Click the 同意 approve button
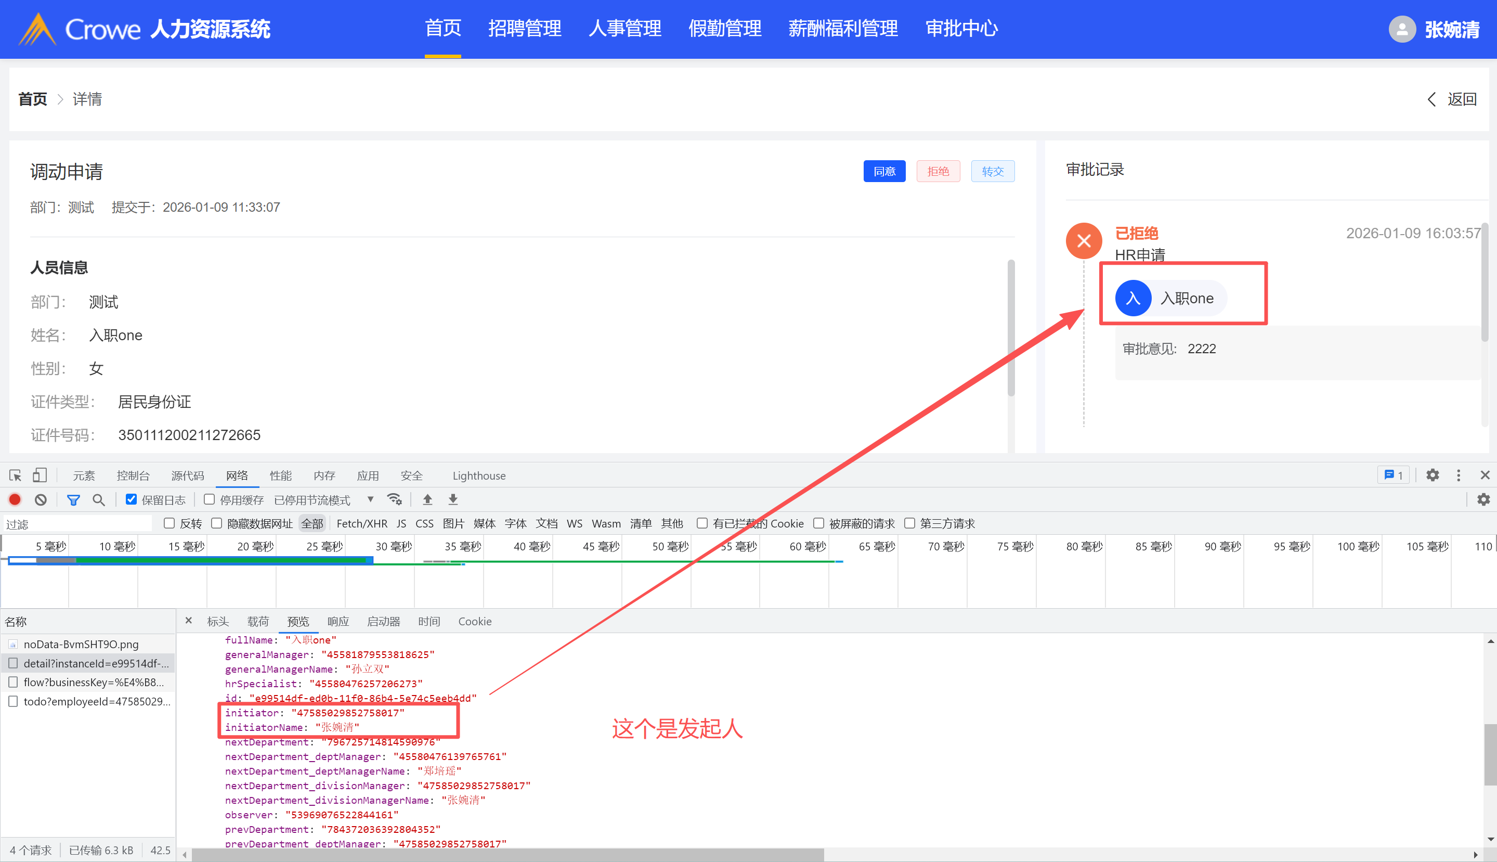This screenshot has width=1497, height=862. pos(884,171)
